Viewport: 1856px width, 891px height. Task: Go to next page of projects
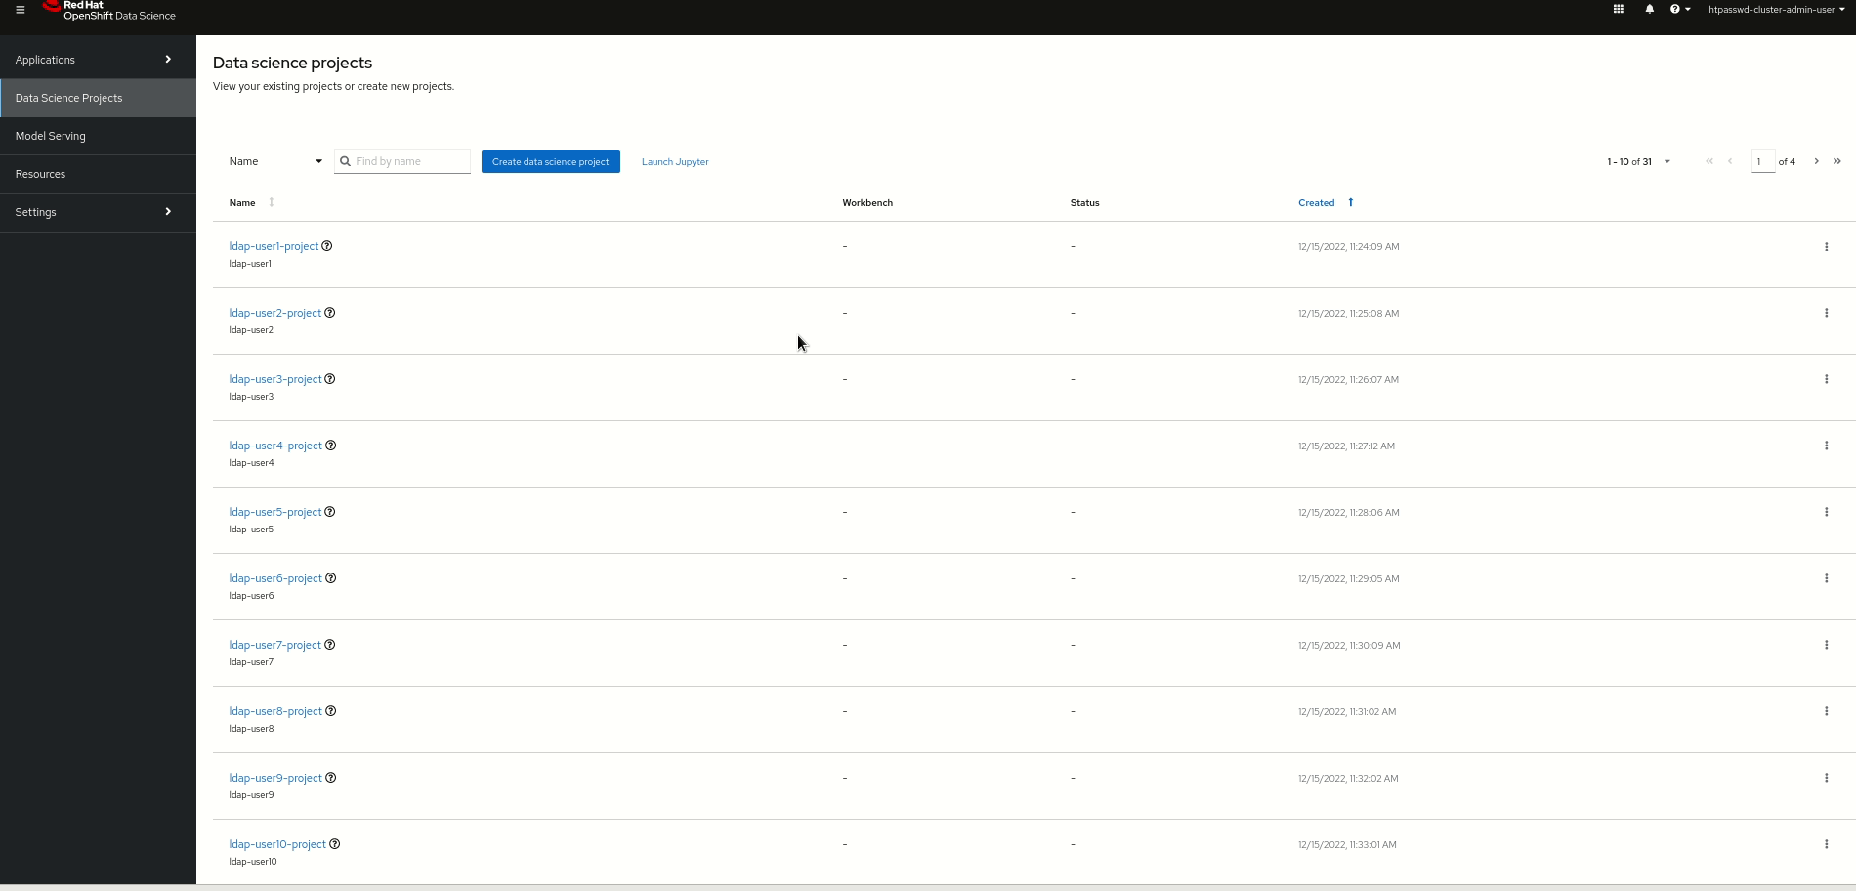tap(1817, 161)
